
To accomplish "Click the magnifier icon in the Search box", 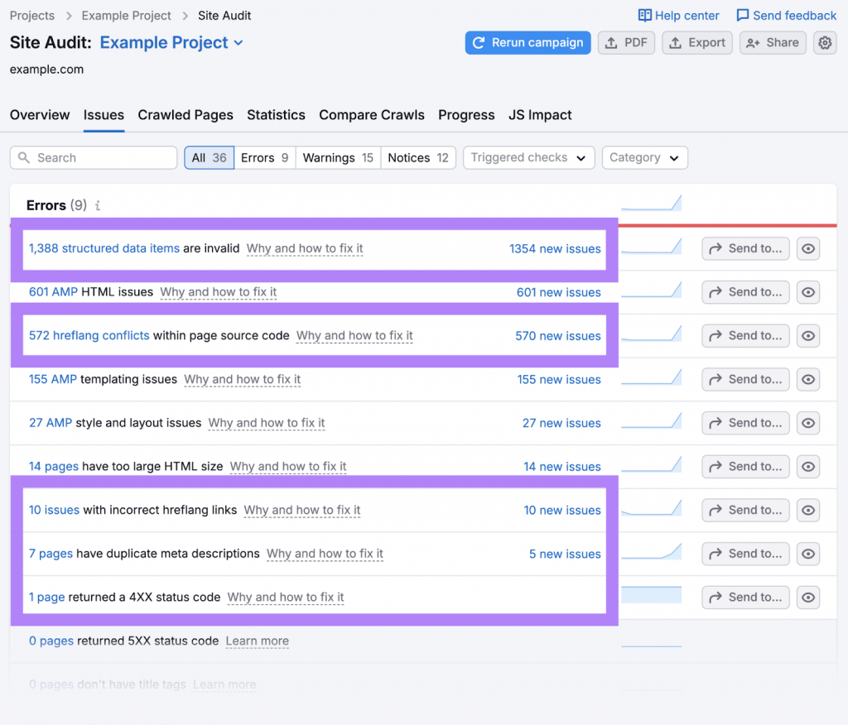I will pos(24,158).
